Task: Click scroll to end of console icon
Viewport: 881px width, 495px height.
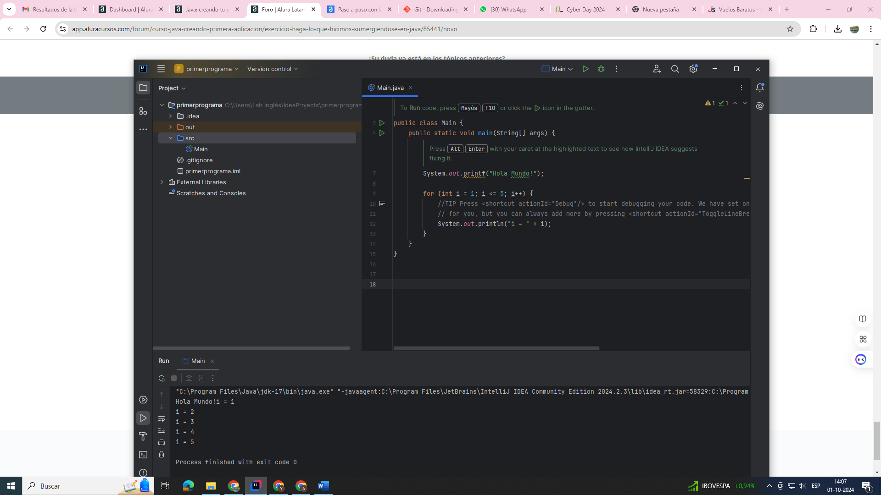Action: click(162, 430)
